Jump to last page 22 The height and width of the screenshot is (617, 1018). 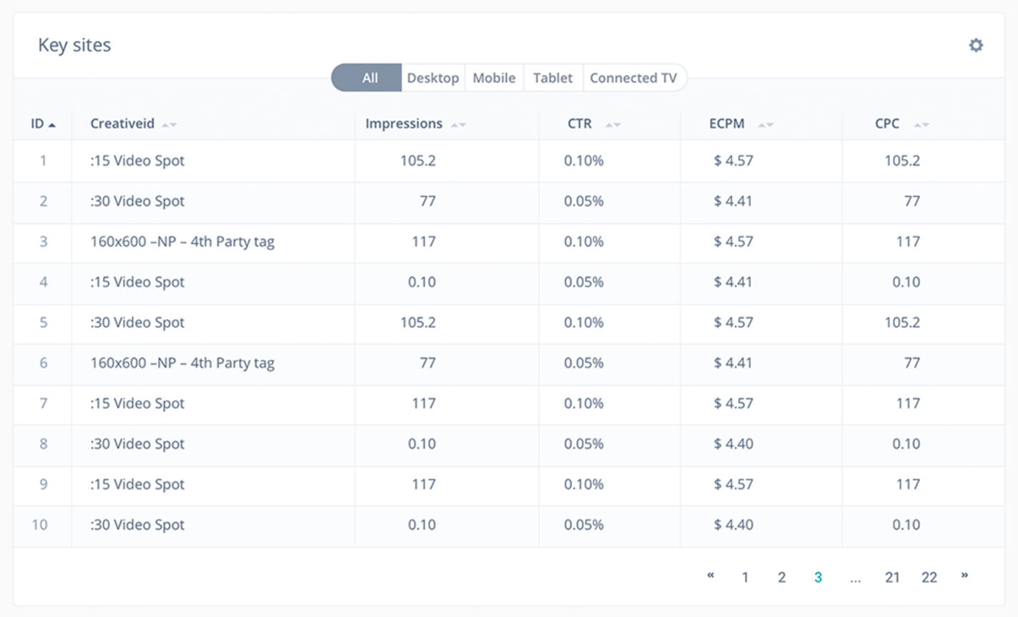point(929,577)
